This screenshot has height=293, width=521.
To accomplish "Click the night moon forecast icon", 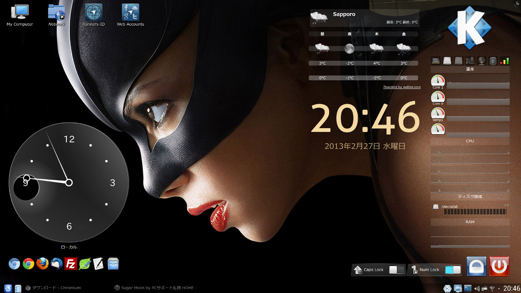I will pos(350,49).
